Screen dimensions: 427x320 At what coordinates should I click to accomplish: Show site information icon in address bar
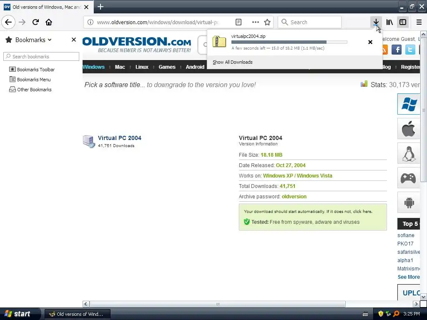[90, 22]
